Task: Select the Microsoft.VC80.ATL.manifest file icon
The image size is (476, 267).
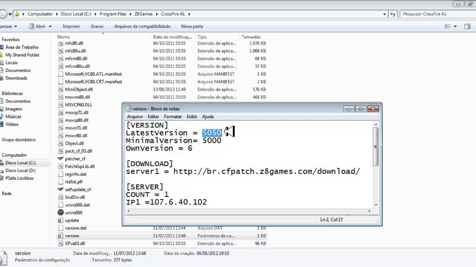Action: [61, 74]
